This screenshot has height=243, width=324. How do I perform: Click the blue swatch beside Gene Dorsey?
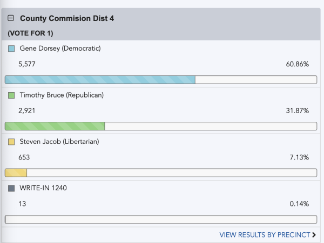(x=11, y=48)
